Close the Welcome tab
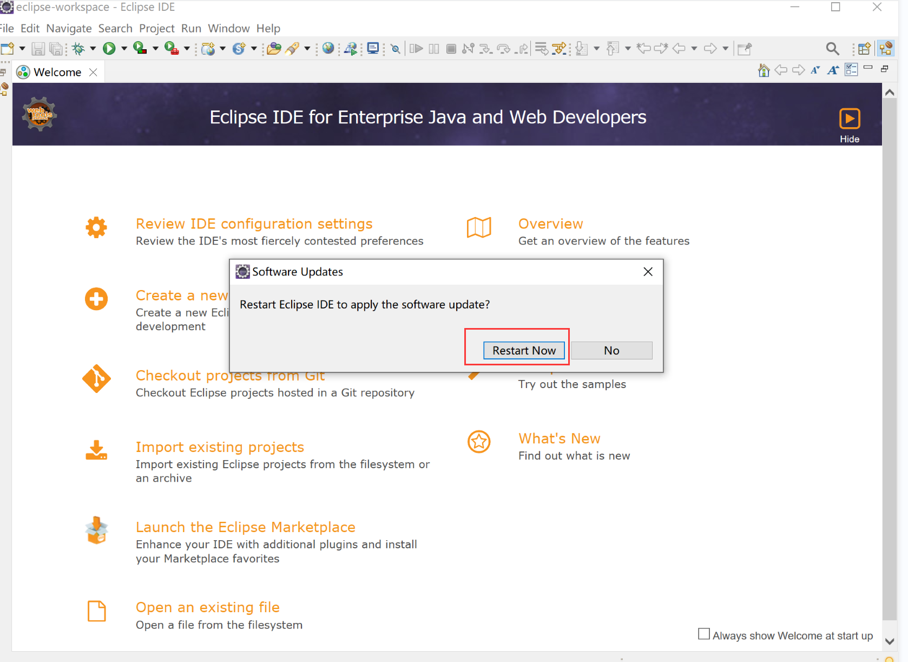Viewport: 908px width, 662px height. [93, 72]
